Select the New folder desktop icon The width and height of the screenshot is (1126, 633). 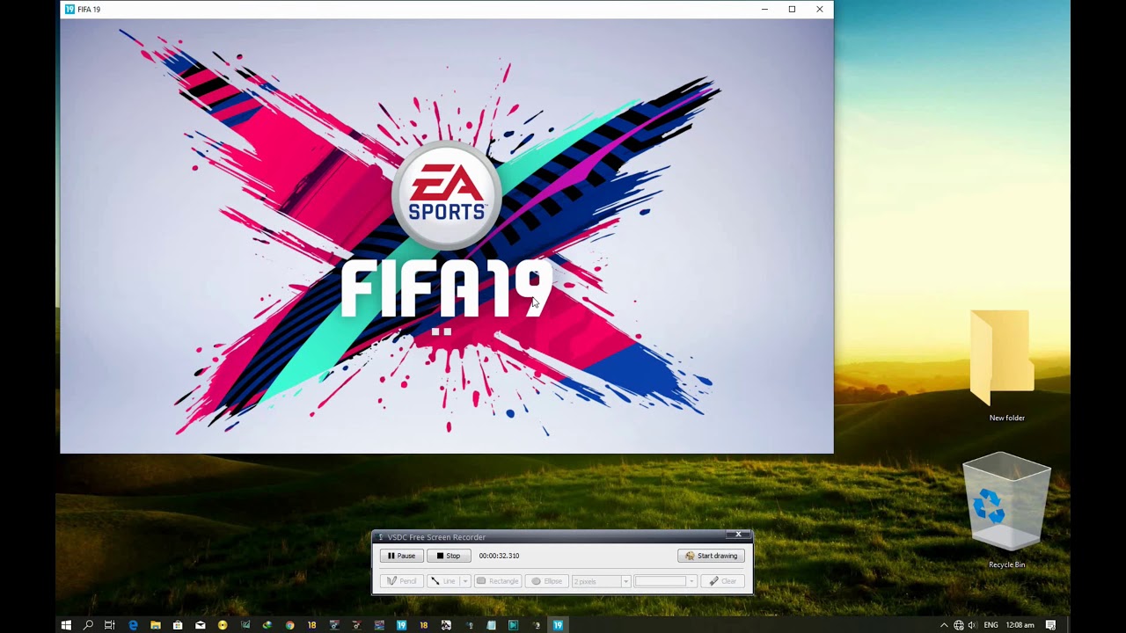[1006, 366]
